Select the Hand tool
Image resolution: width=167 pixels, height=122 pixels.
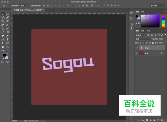[x=3, y=47]
